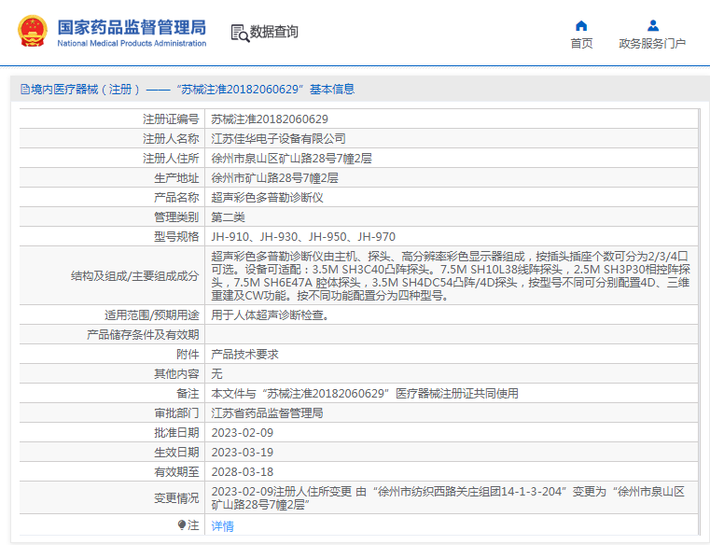Click the national emblem logo
Screen dimensions: 710x545
[x=32, y=31]
